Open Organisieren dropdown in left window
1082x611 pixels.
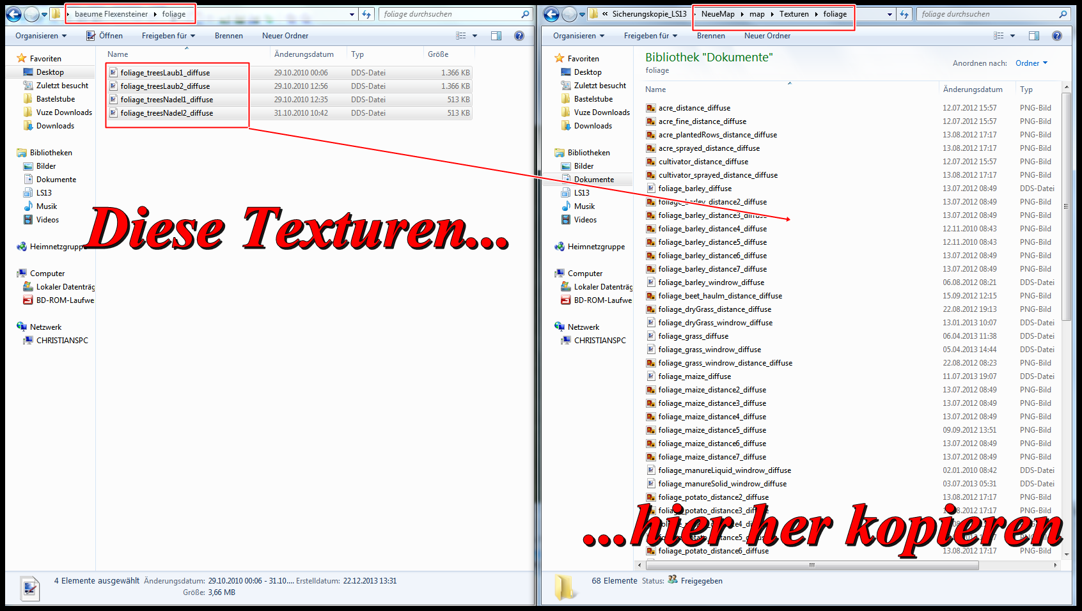pos(41,36)
